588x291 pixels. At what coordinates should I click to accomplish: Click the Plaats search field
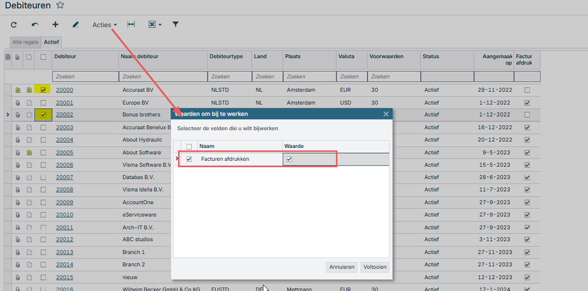pos(310,77)
